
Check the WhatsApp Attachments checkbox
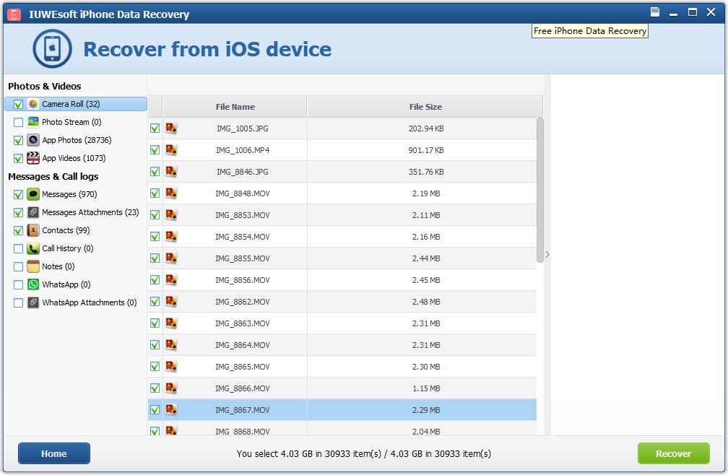(x=18, y=303)
